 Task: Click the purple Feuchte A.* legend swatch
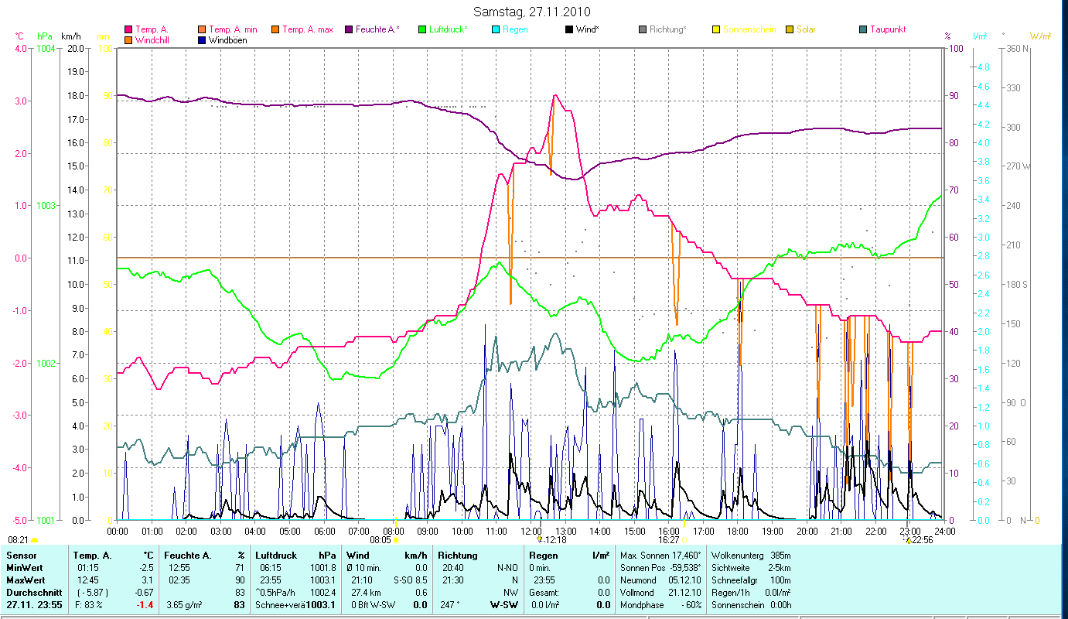click(x=348, y=29)
